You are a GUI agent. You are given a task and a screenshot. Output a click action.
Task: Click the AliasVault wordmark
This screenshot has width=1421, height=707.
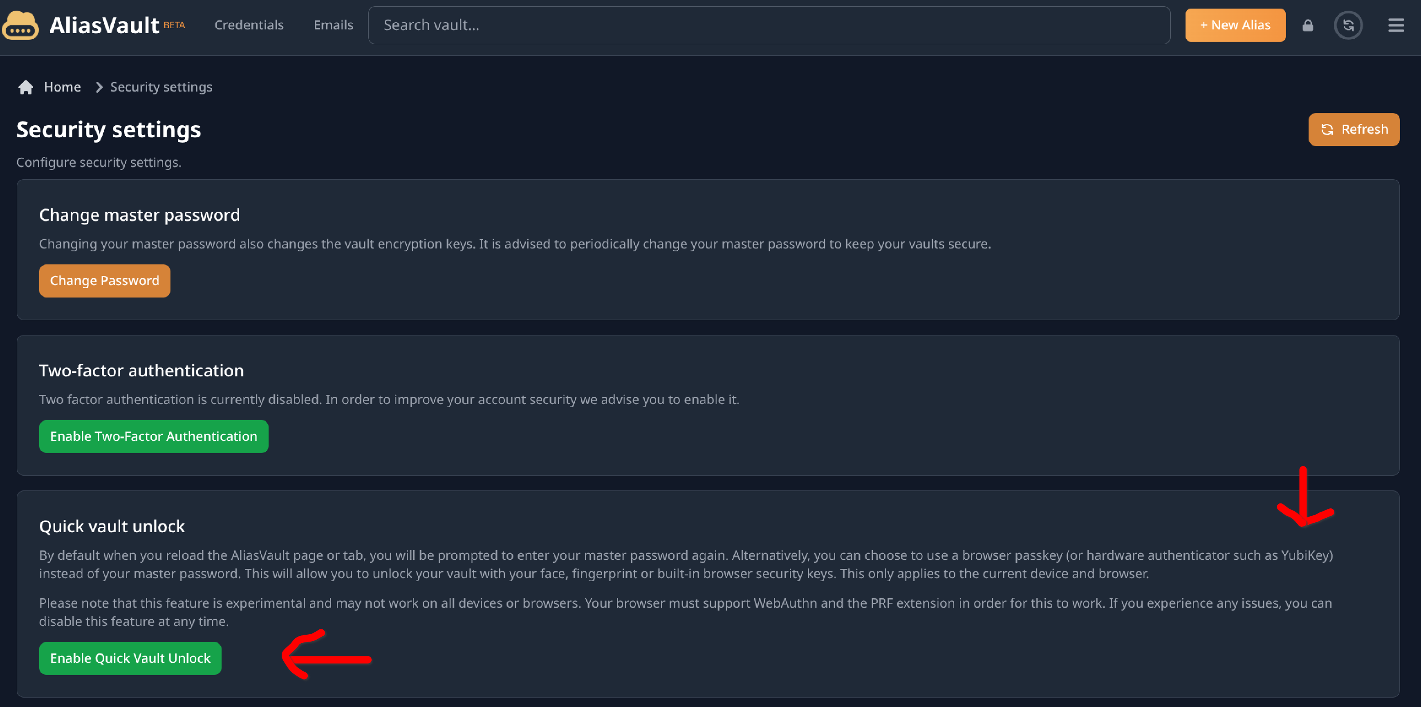click(104, 25)
